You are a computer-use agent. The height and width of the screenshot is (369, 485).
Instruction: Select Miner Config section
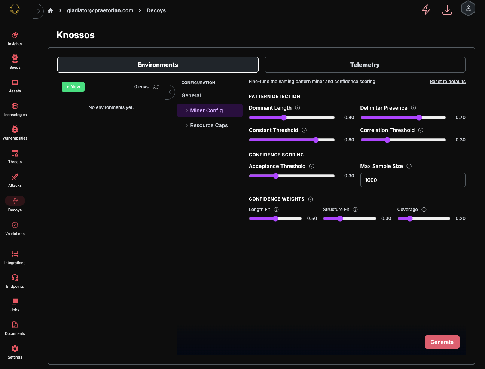[x=210, y=110]
